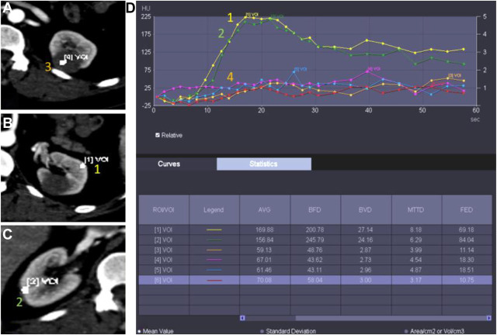The width and height of the screenshot is (497, 335).
Task: Open the CT thumbnail labeled C
Action: click(x=63, y=280)
